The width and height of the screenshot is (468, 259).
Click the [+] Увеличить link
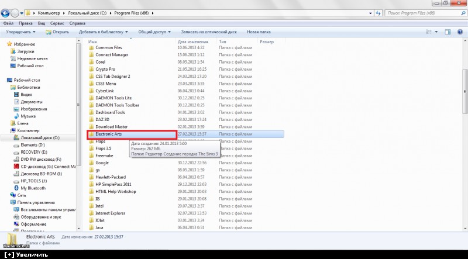26,255
